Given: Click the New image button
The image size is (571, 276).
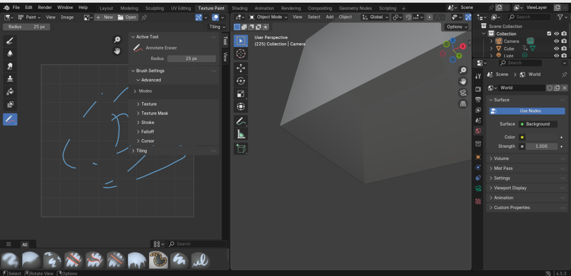Looking at the screenshot, I should 105,17.
